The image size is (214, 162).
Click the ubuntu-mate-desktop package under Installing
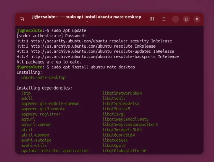pyautogui.click(x=43, y=78)
